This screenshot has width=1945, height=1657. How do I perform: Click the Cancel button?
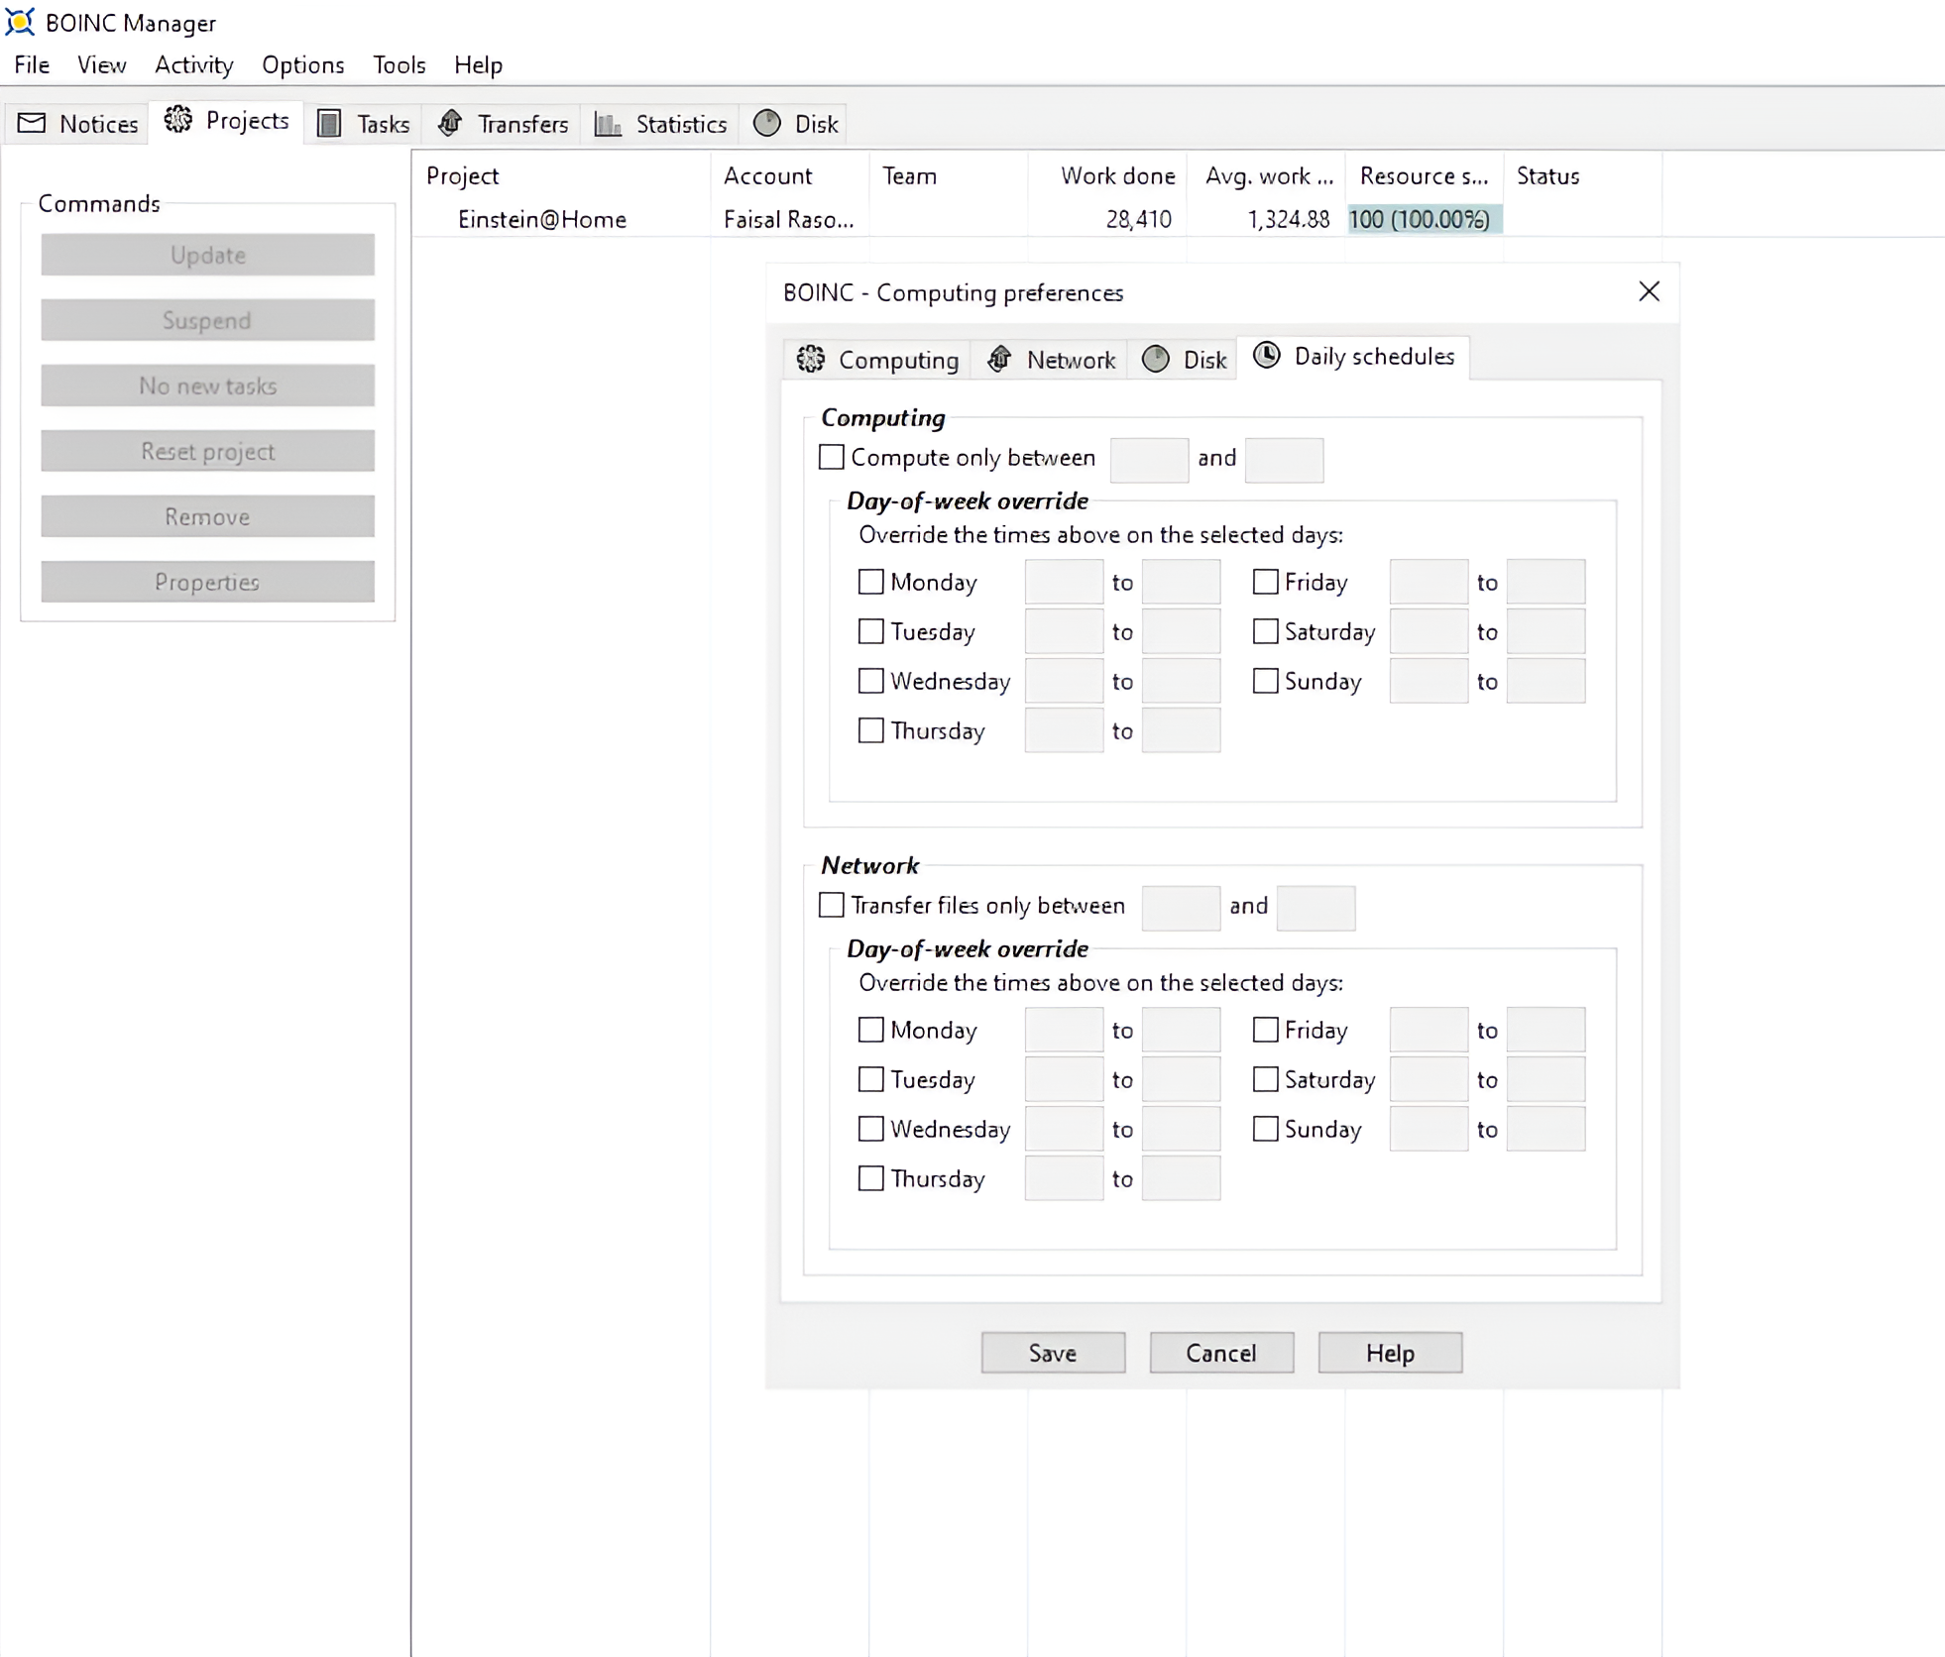pos(1221,1353)
